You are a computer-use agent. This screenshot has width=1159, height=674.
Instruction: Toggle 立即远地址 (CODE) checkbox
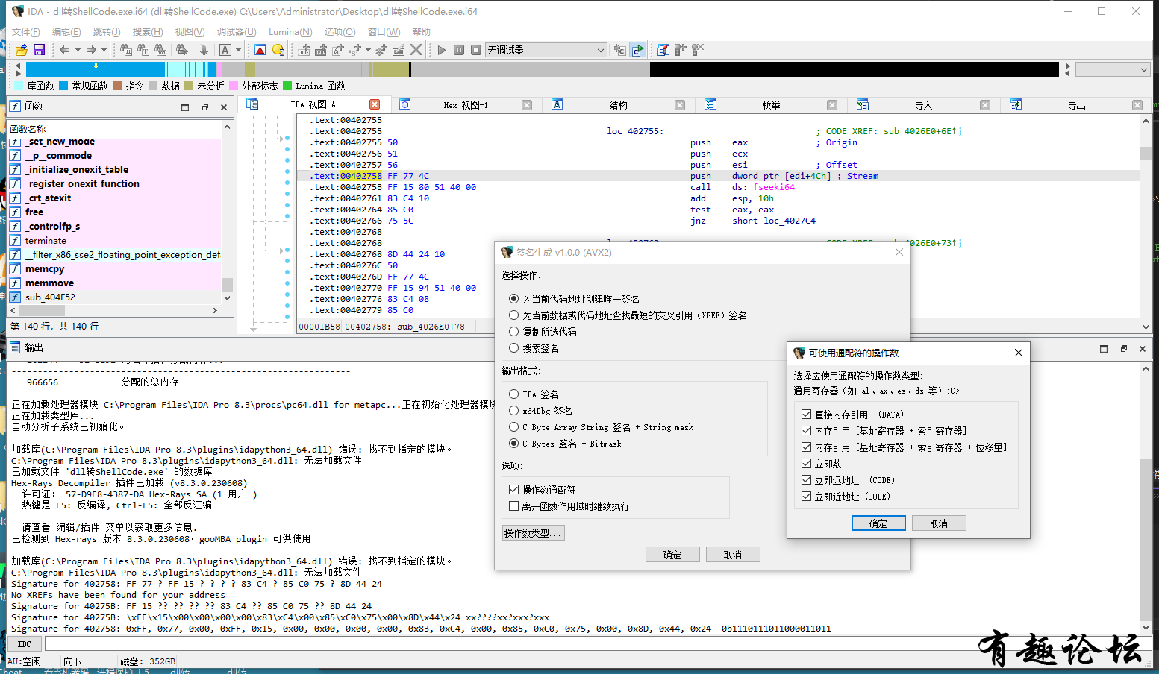pyautogui.click(x=806, y=479)
